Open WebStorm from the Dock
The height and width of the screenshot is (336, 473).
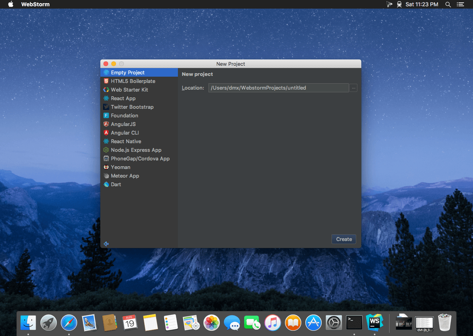point(375,322)
